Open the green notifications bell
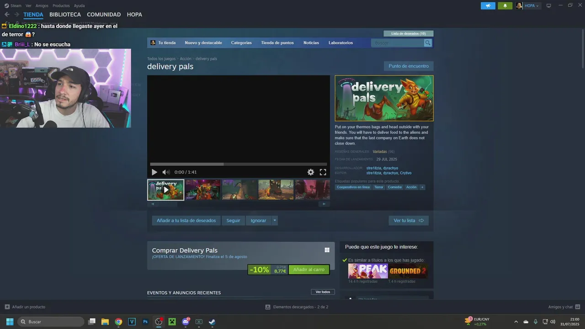The height and width of the screenshot is (329, 585). click(x=505, y=5)
